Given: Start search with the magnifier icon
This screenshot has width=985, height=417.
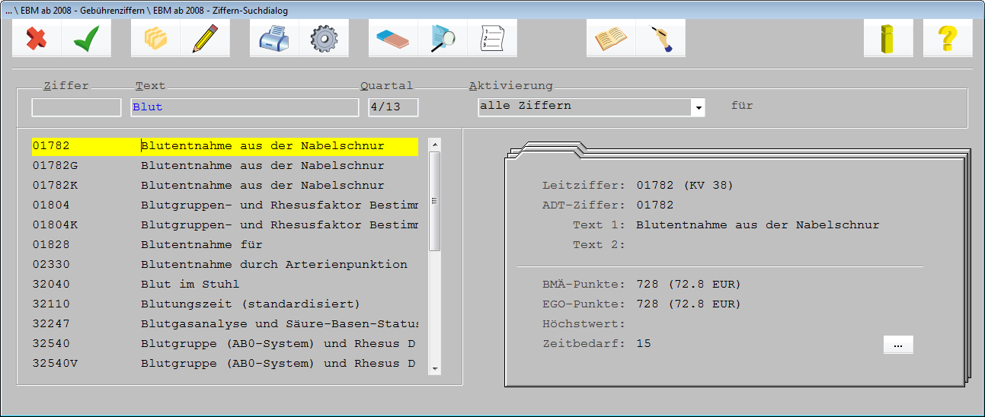Looking at the screenshot, I should [443, 38].
